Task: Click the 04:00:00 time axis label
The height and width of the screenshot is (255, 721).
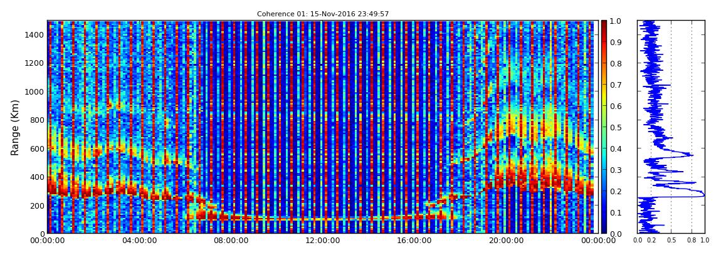Action: (138, 241)
